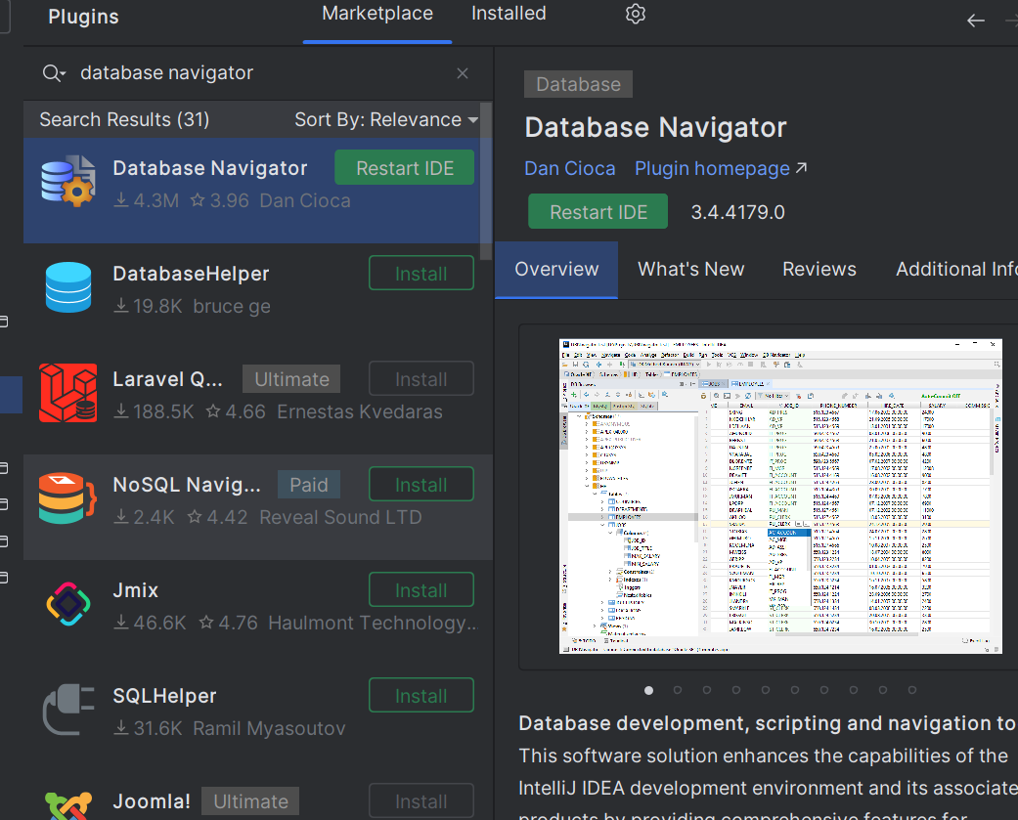Click the Joomla! plugin icon
Viewport: 1018px width, 820px height.
click(68, 806)
